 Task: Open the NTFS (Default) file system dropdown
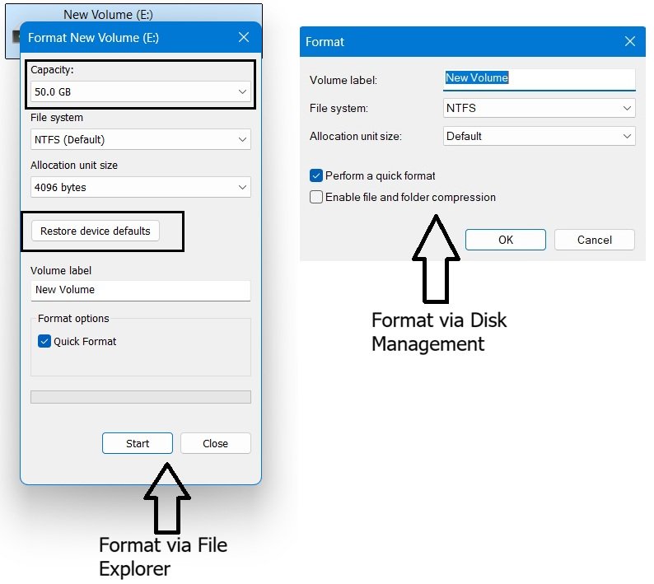[x=141, y=139]
